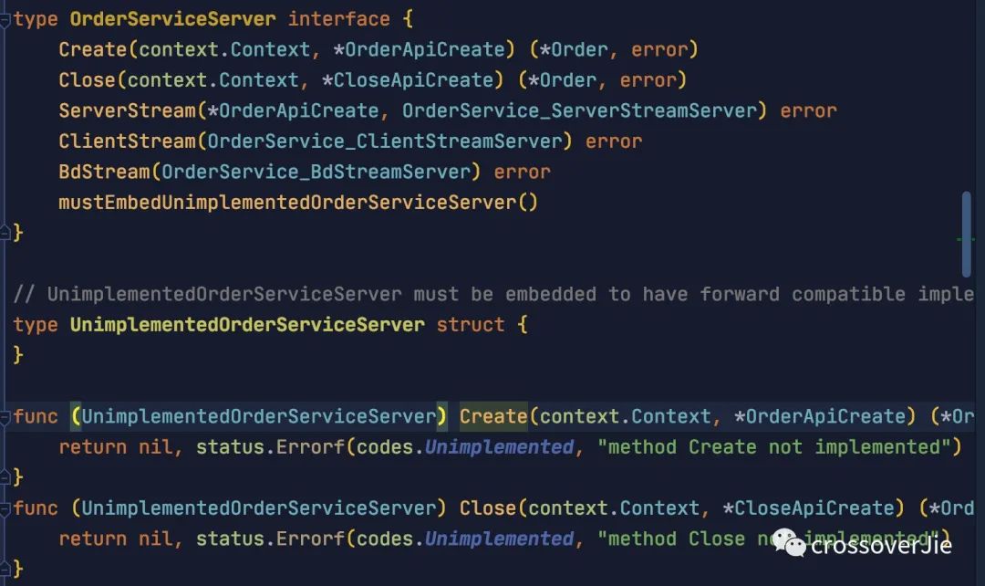Click mustEmbedUnimplementedOrderServiceServer method in the interface

pyautogui.click(x=297, y=203)
